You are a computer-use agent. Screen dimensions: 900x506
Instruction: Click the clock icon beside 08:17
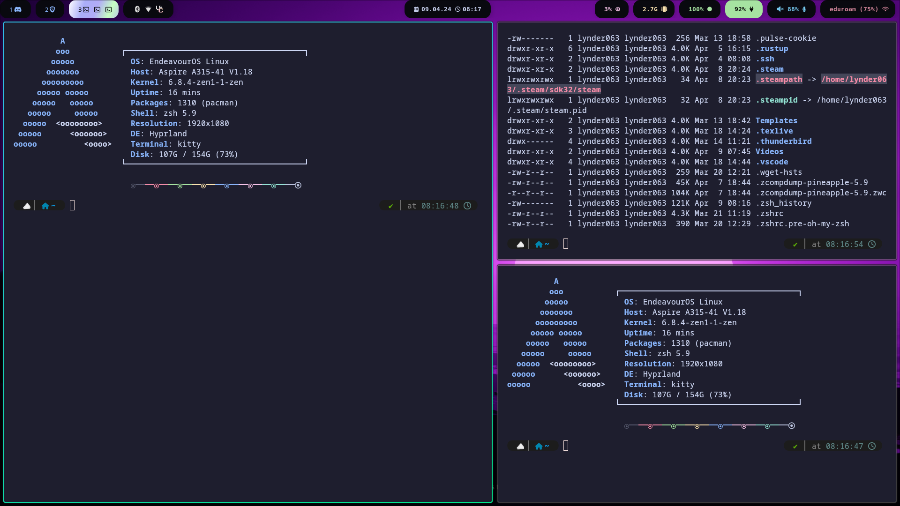458,9
